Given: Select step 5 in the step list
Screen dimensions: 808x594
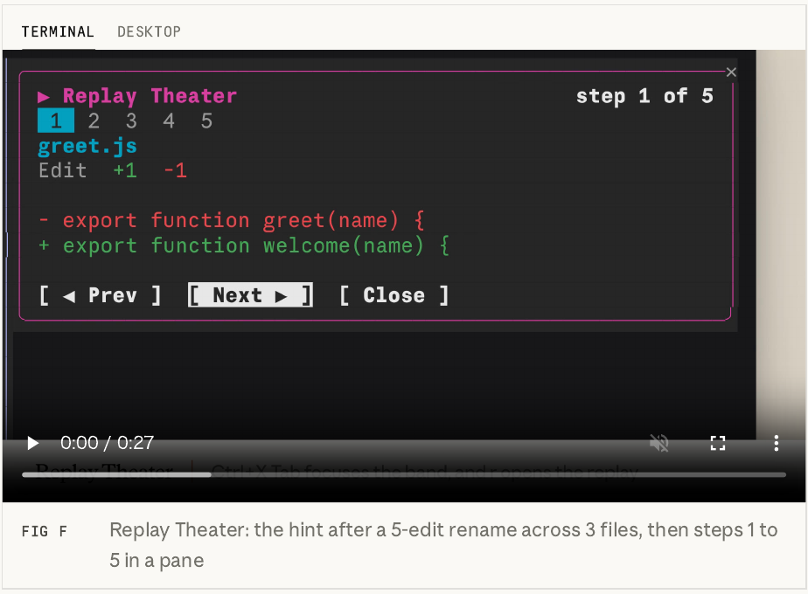Looking at the screenshot, I should pos(206,121).
